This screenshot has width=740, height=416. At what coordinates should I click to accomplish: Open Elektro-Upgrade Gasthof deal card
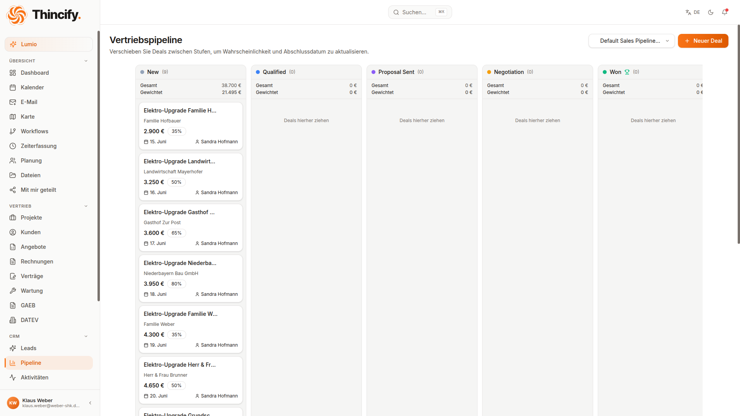click(x=191, y=228)
